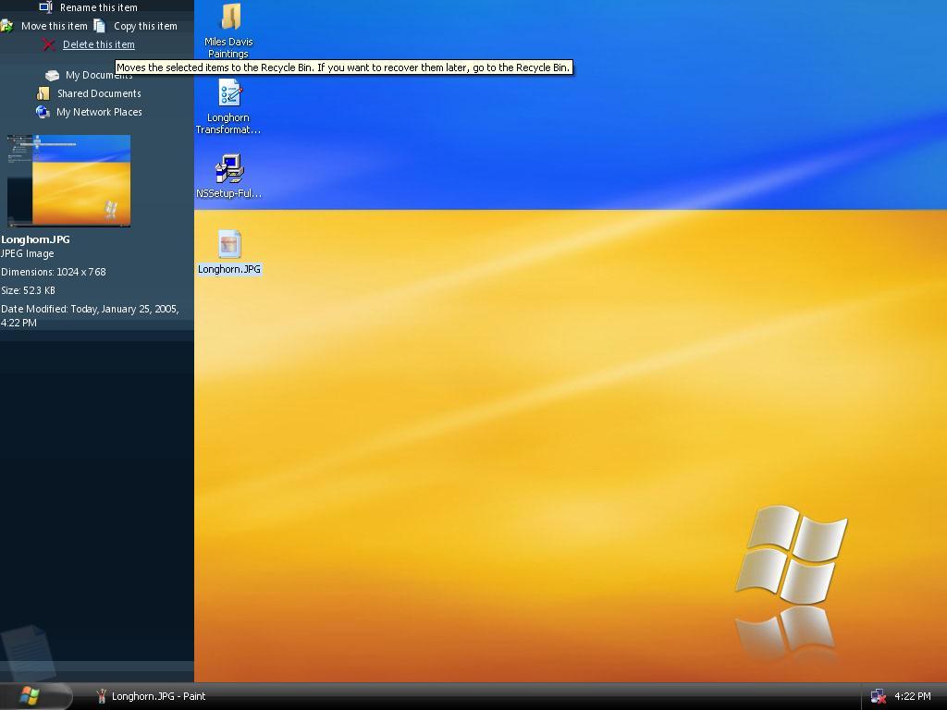
Task: Open the Miles Davis Paintings folder icon
Action: point(230,17)
